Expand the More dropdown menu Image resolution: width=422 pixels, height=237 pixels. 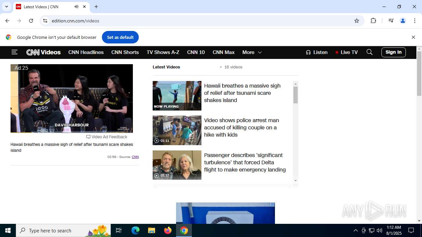click(x=252, y=52)
